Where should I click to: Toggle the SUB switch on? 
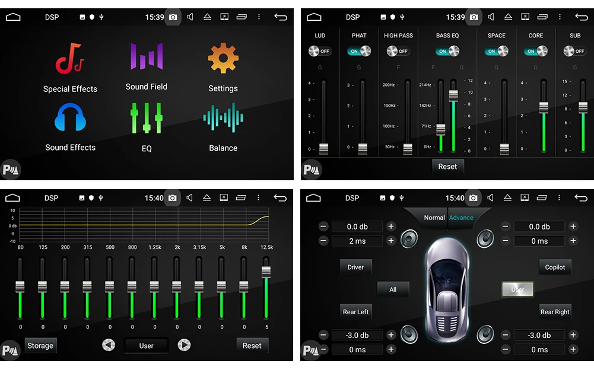point(574,51)
